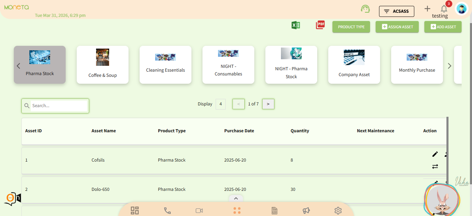
Task: Open the dashboard grid icon in bottom bar
Action: [135, 210]
